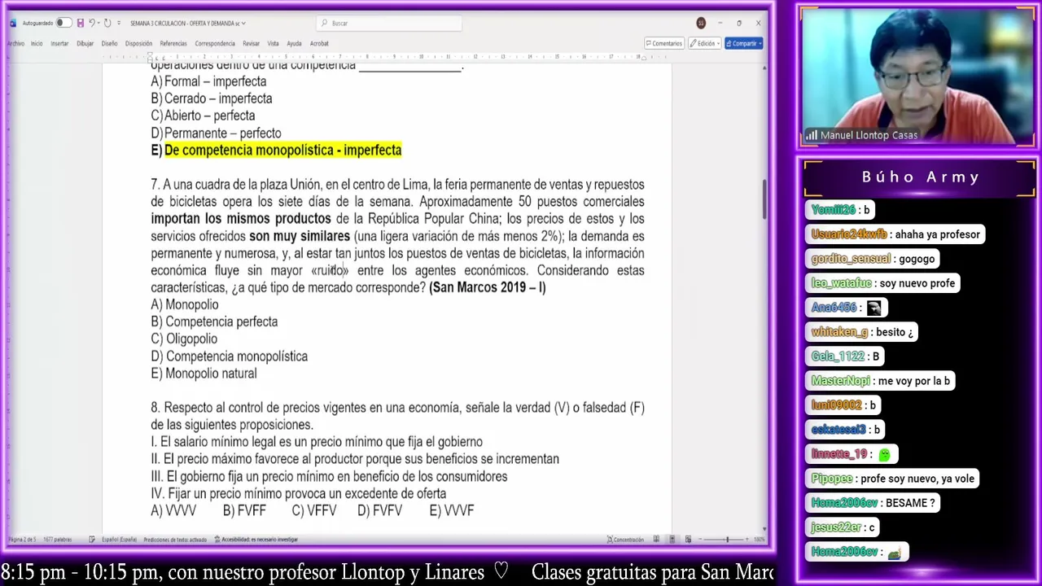
Task: Enable Concentración focus mode
Action: click(x=625, y=540)
